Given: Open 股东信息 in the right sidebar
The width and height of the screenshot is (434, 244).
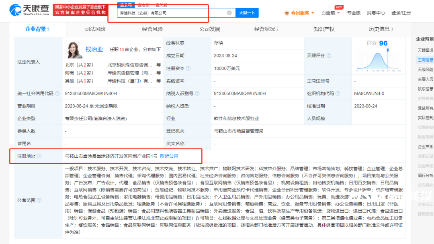Looking at the screenshot, I should coord(426,89).
